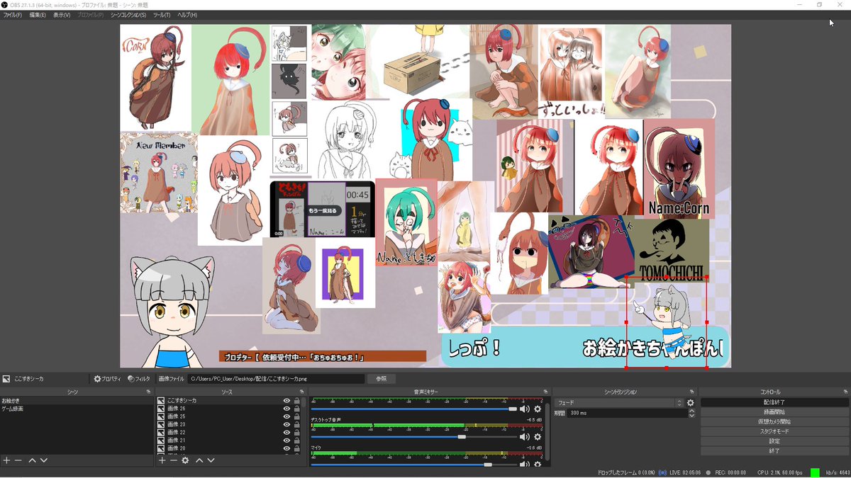This screenshot has width=851, height=478.
Task: Click the LIVE streaming status icon
Action: tap(662, 472)
